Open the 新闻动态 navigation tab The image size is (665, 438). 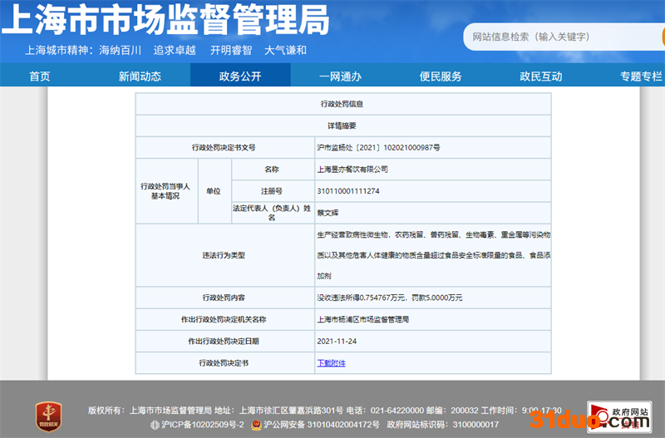click(140, 76)
